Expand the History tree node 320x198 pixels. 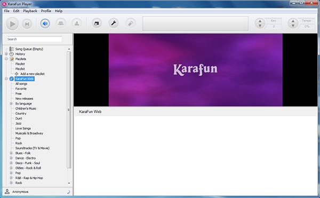click(x=6, y=54)
